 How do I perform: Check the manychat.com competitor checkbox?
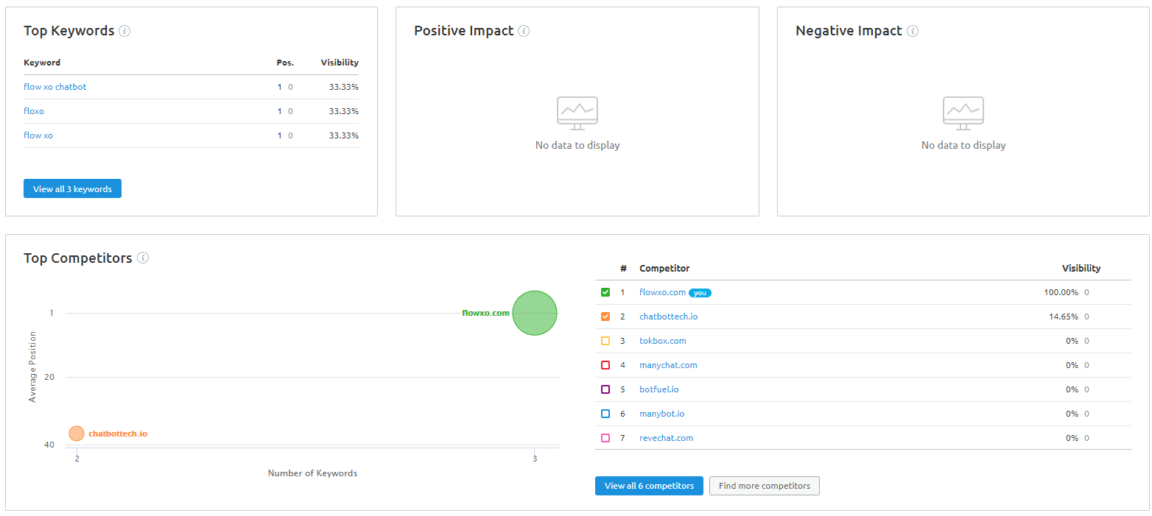tap(605, 365)
